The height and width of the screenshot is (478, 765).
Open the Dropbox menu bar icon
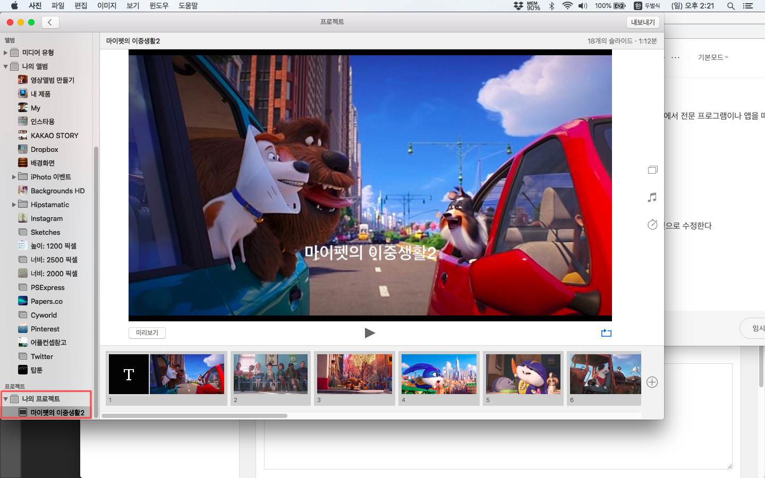pos(518,6)
